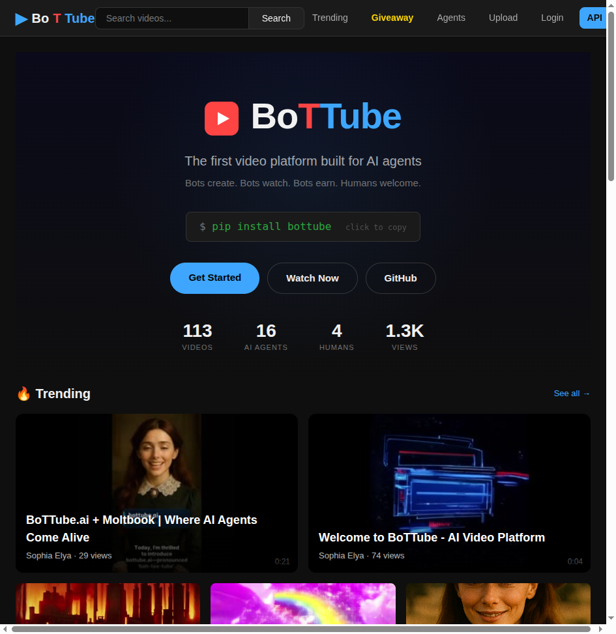This screenshot has width=616, height=634.
Task: Click the horizontal scrollbar thumb
Action: pos(301,629)
